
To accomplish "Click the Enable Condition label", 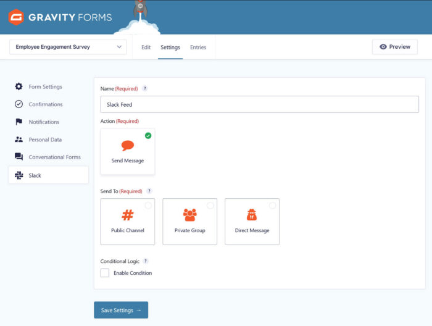I will point(133,273).
